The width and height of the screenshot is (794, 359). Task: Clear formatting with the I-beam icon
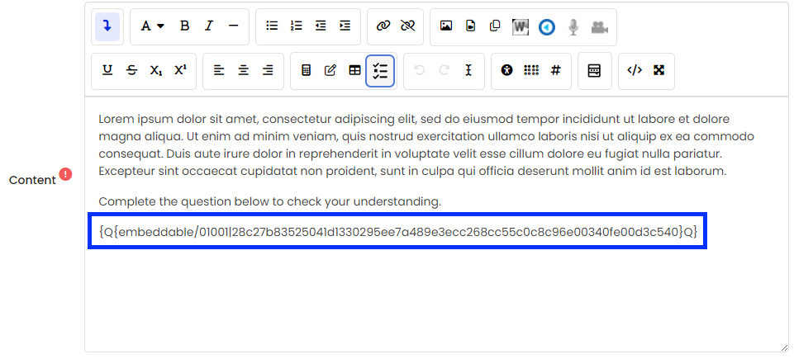pos(468,70)
